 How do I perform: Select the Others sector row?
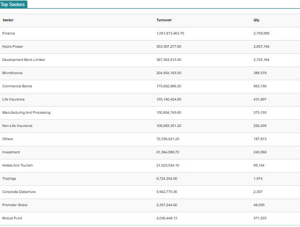(150, 139)
